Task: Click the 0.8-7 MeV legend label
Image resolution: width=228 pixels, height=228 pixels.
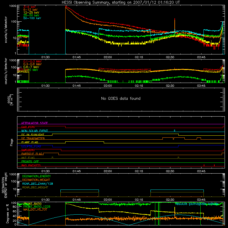Action: click(31, 67)
